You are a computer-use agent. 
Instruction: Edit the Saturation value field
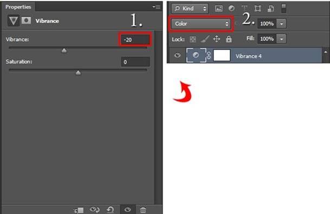click(135, 62)
